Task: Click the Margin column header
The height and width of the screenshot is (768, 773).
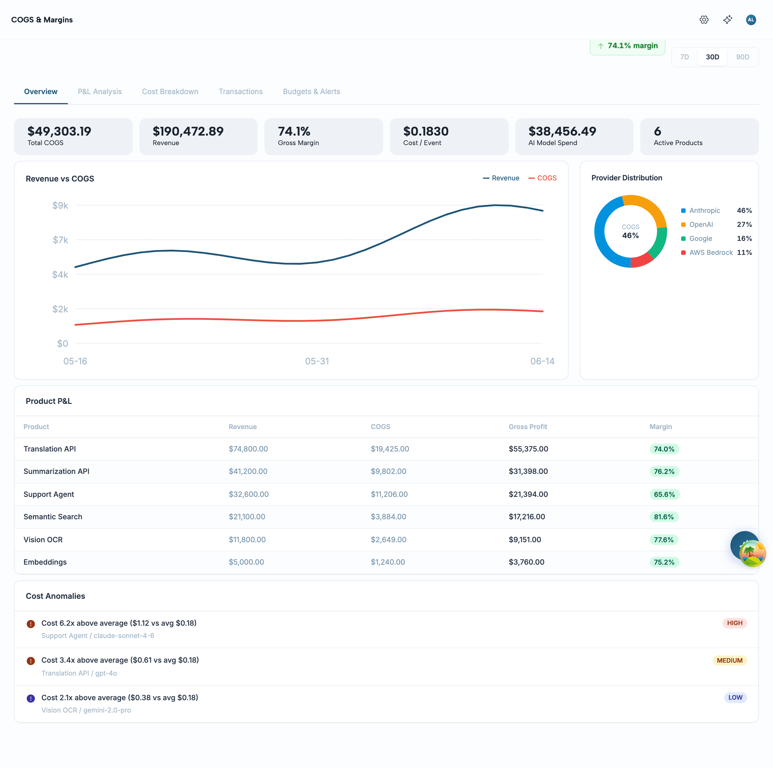Action: pos(660,427)
